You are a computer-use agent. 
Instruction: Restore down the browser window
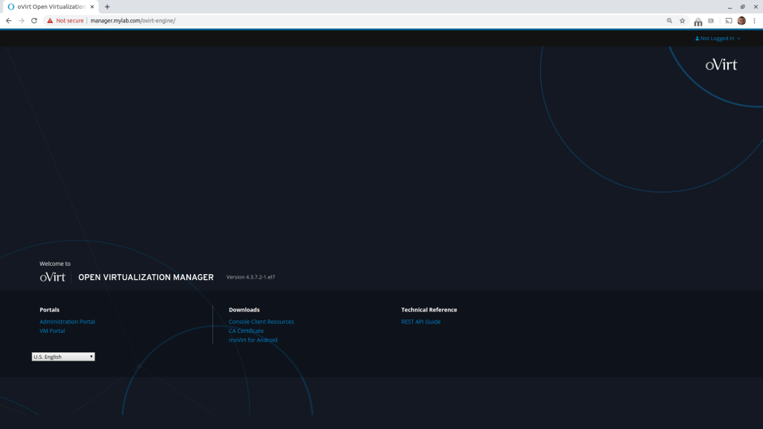(x=743, y=7)
